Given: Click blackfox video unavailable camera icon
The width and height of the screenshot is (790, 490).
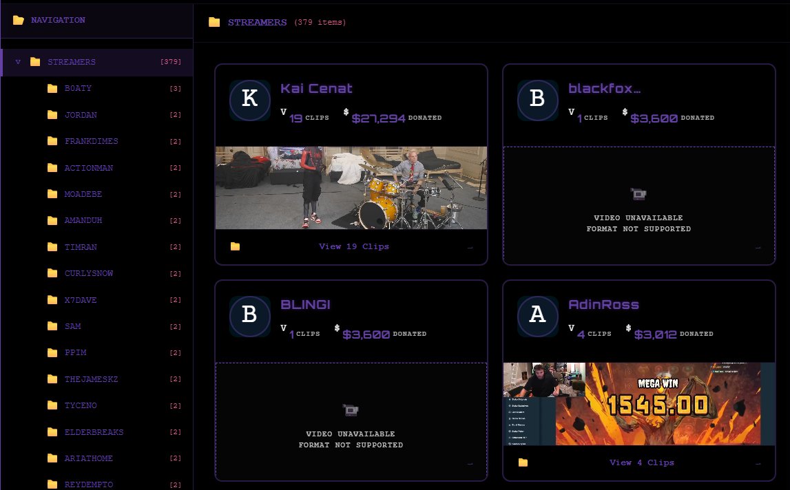Looking at the screenshot, I should (638, 194).
